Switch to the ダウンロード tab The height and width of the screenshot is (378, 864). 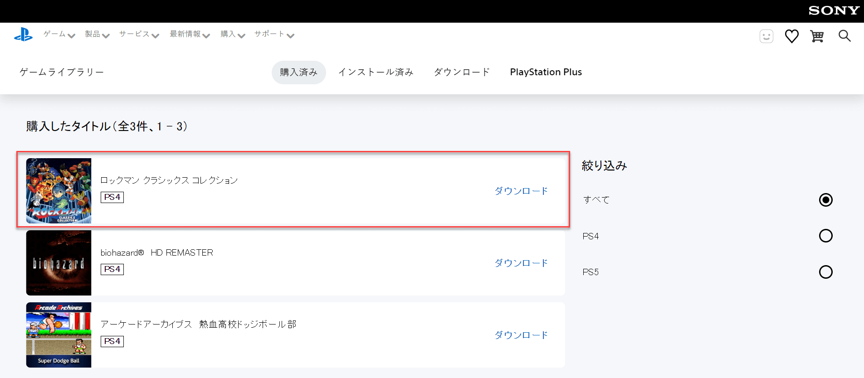462,73
